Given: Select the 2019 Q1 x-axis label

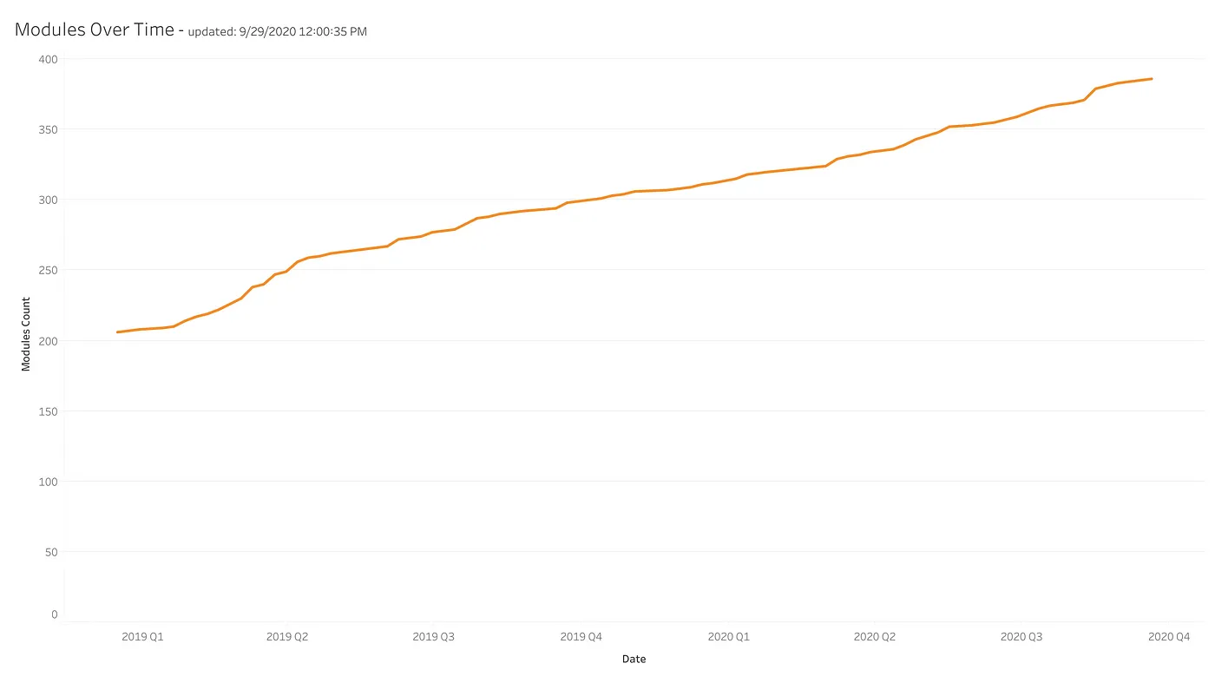Looking at the screenshot, I should pos(142,637).
